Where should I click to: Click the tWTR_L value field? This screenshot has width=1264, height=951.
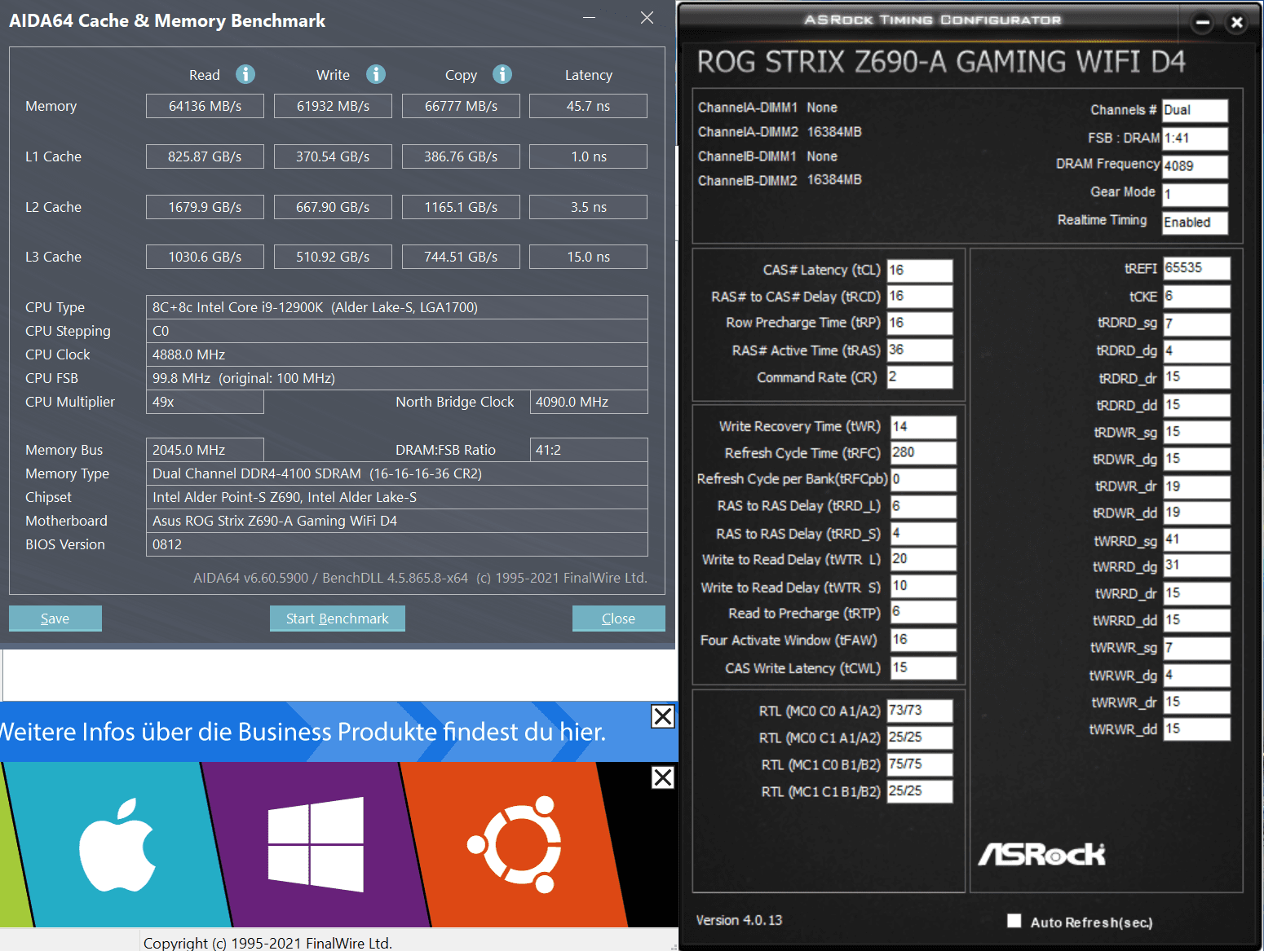(x=923, y=560)
